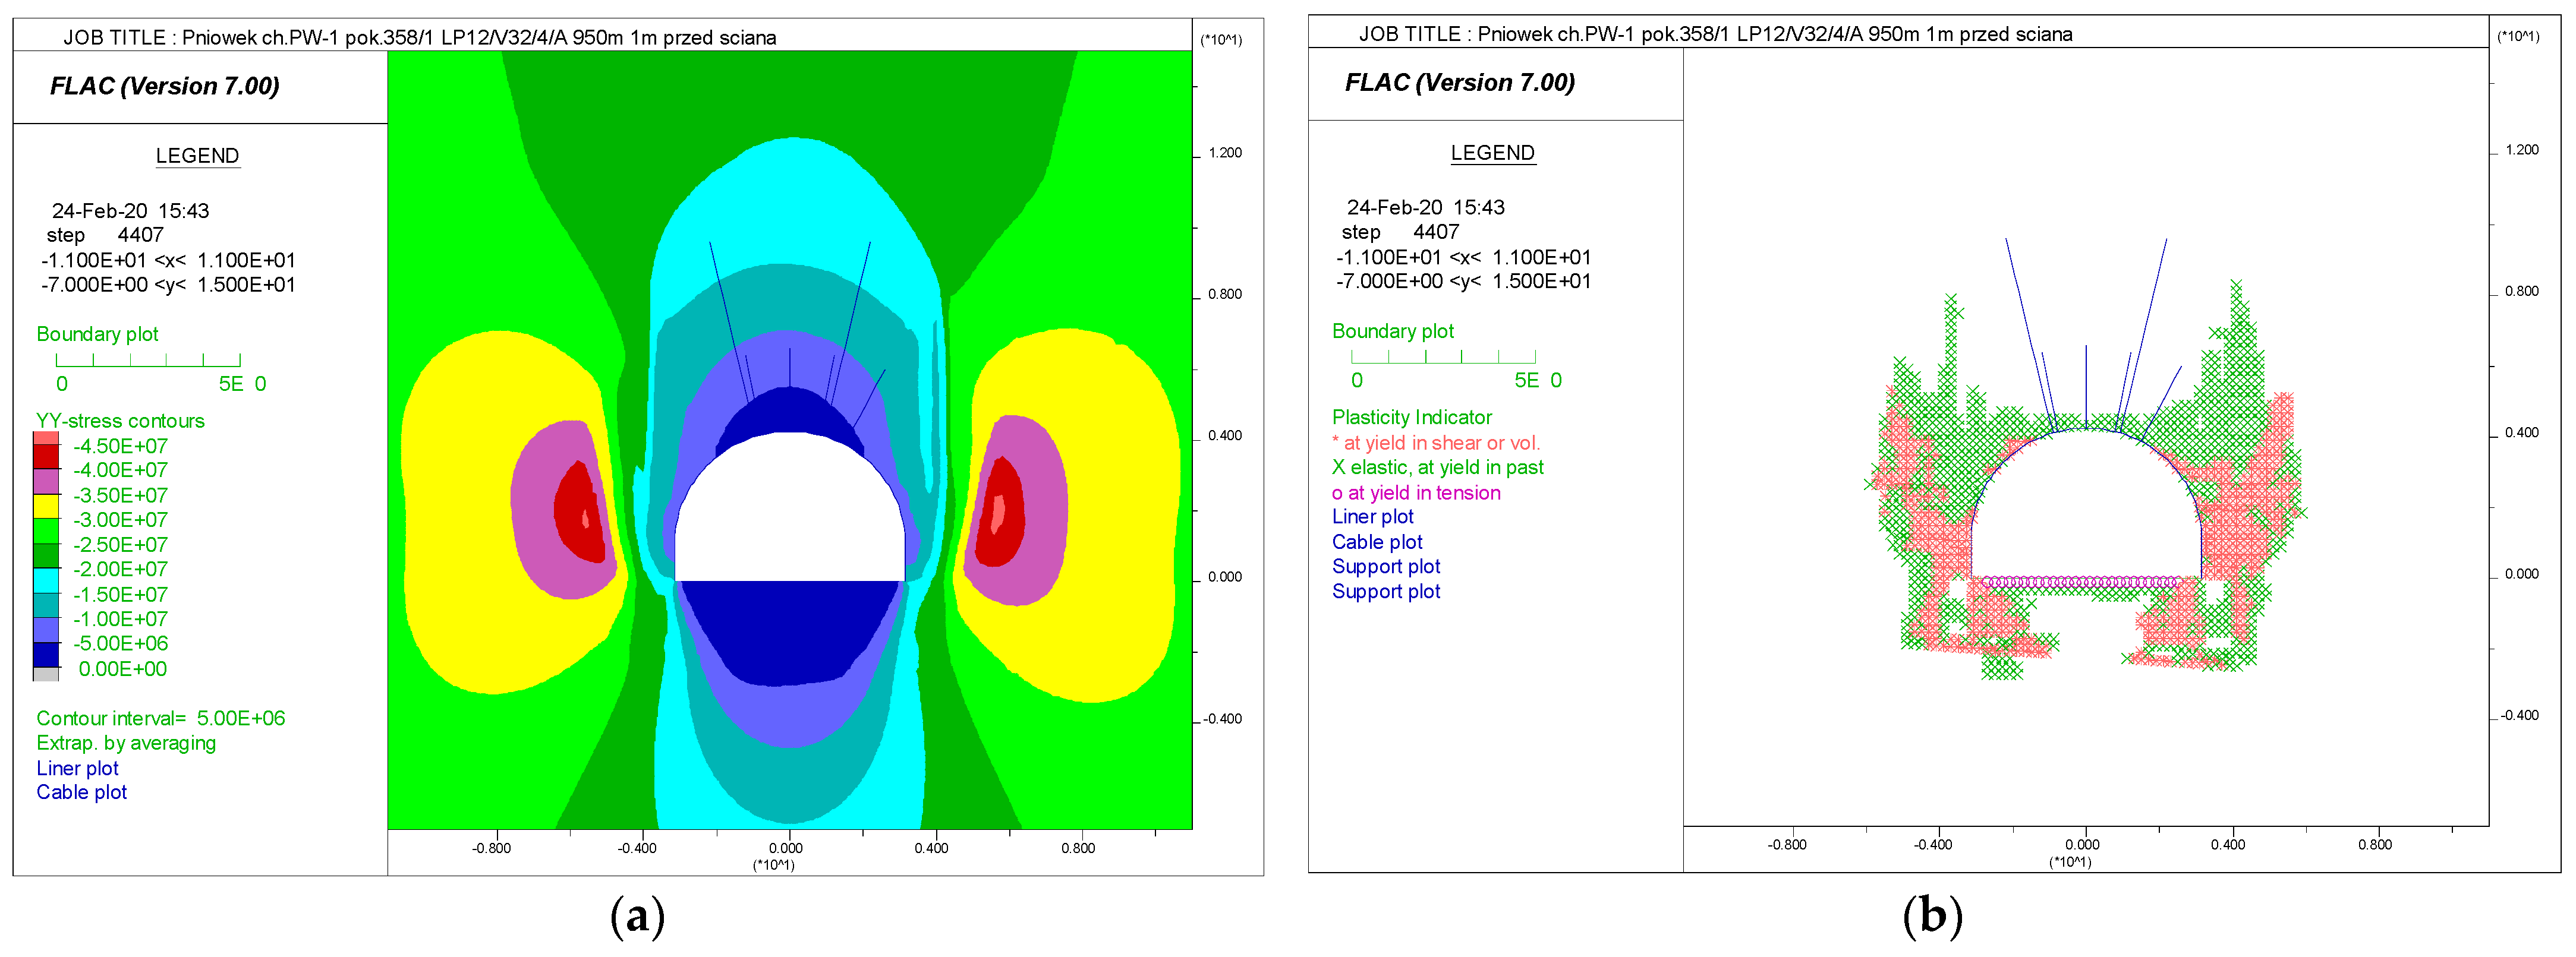Select the x-range line in plot (a) legend

click(x=169, y=261)
